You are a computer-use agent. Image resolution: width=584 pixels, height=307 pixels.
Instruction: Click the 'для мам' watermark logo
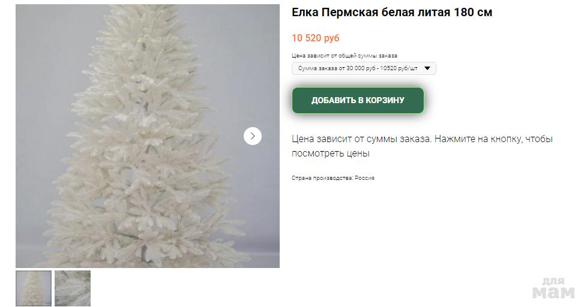tap(553, 288)
